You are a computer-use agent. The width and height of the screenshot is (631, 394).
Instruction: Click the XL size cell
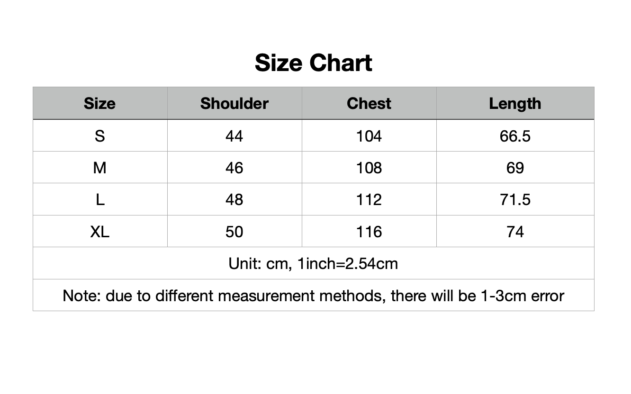[x=99, y=232]
